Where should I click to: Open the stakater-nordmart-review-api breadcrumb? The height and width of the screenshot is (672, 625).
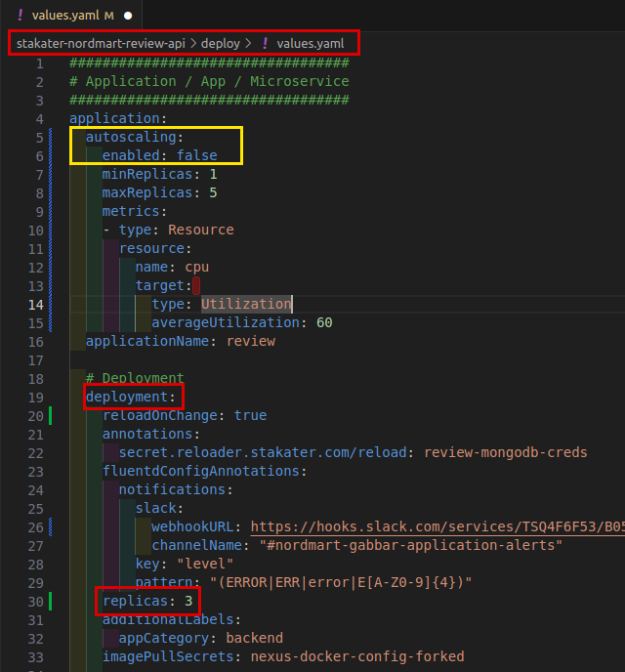click(x=99, y=44)
